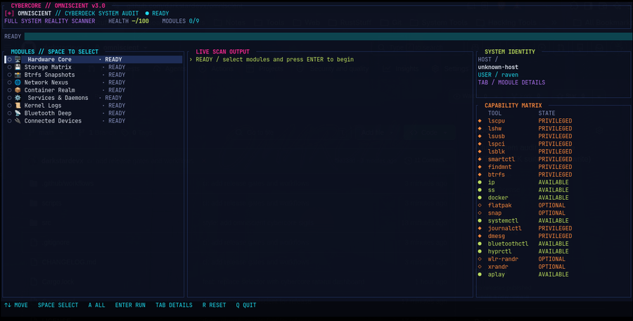Click the Connected Devices plug icon
633x321 pixels.
tap(18, 121)
